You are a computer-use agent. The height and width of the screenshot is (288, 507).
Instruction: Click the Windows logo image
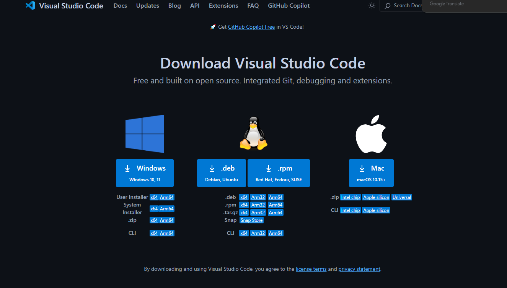(x=145, y=134)
